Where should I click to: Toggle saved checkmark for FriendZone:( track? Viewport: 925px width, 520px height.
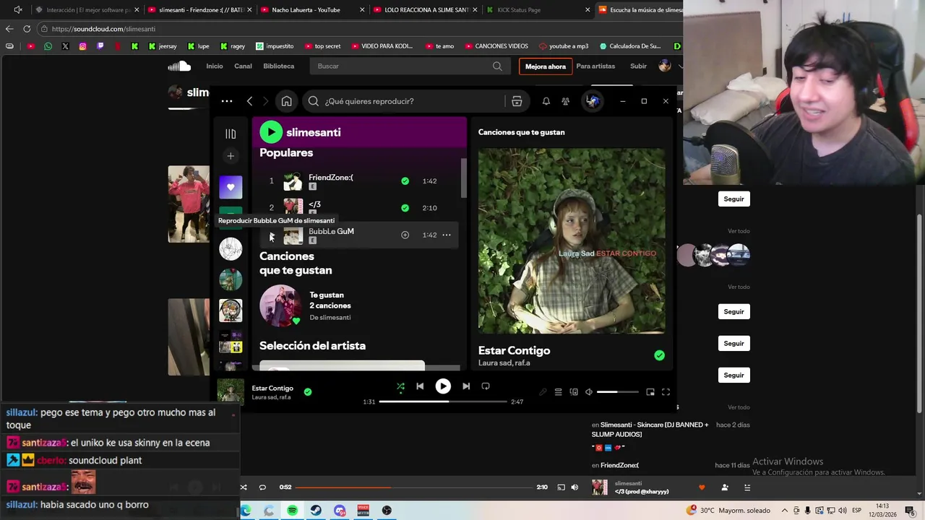(405, 181)
